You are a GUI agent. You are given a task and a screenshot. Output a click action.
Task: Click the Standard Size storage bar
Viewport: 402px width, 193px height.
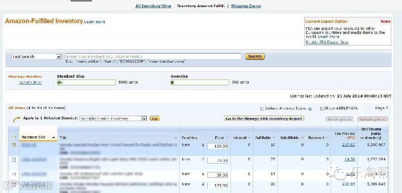(x=86, y=82)
